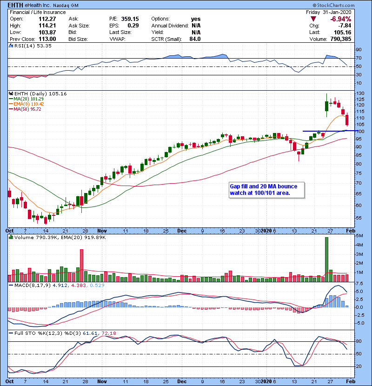Select the High value 114.21
Screen dimensions: 372x386
click(47, 26)
